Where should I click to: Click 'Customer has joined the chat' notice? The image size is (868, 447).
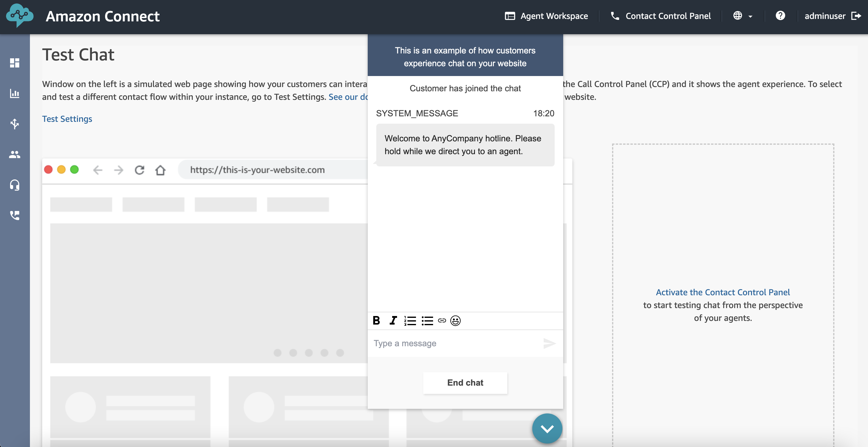(465, 88)
